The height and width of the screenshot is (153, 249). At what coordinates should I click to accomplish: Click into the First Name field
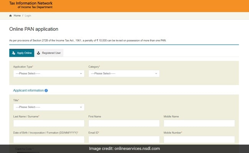point(124,123)
